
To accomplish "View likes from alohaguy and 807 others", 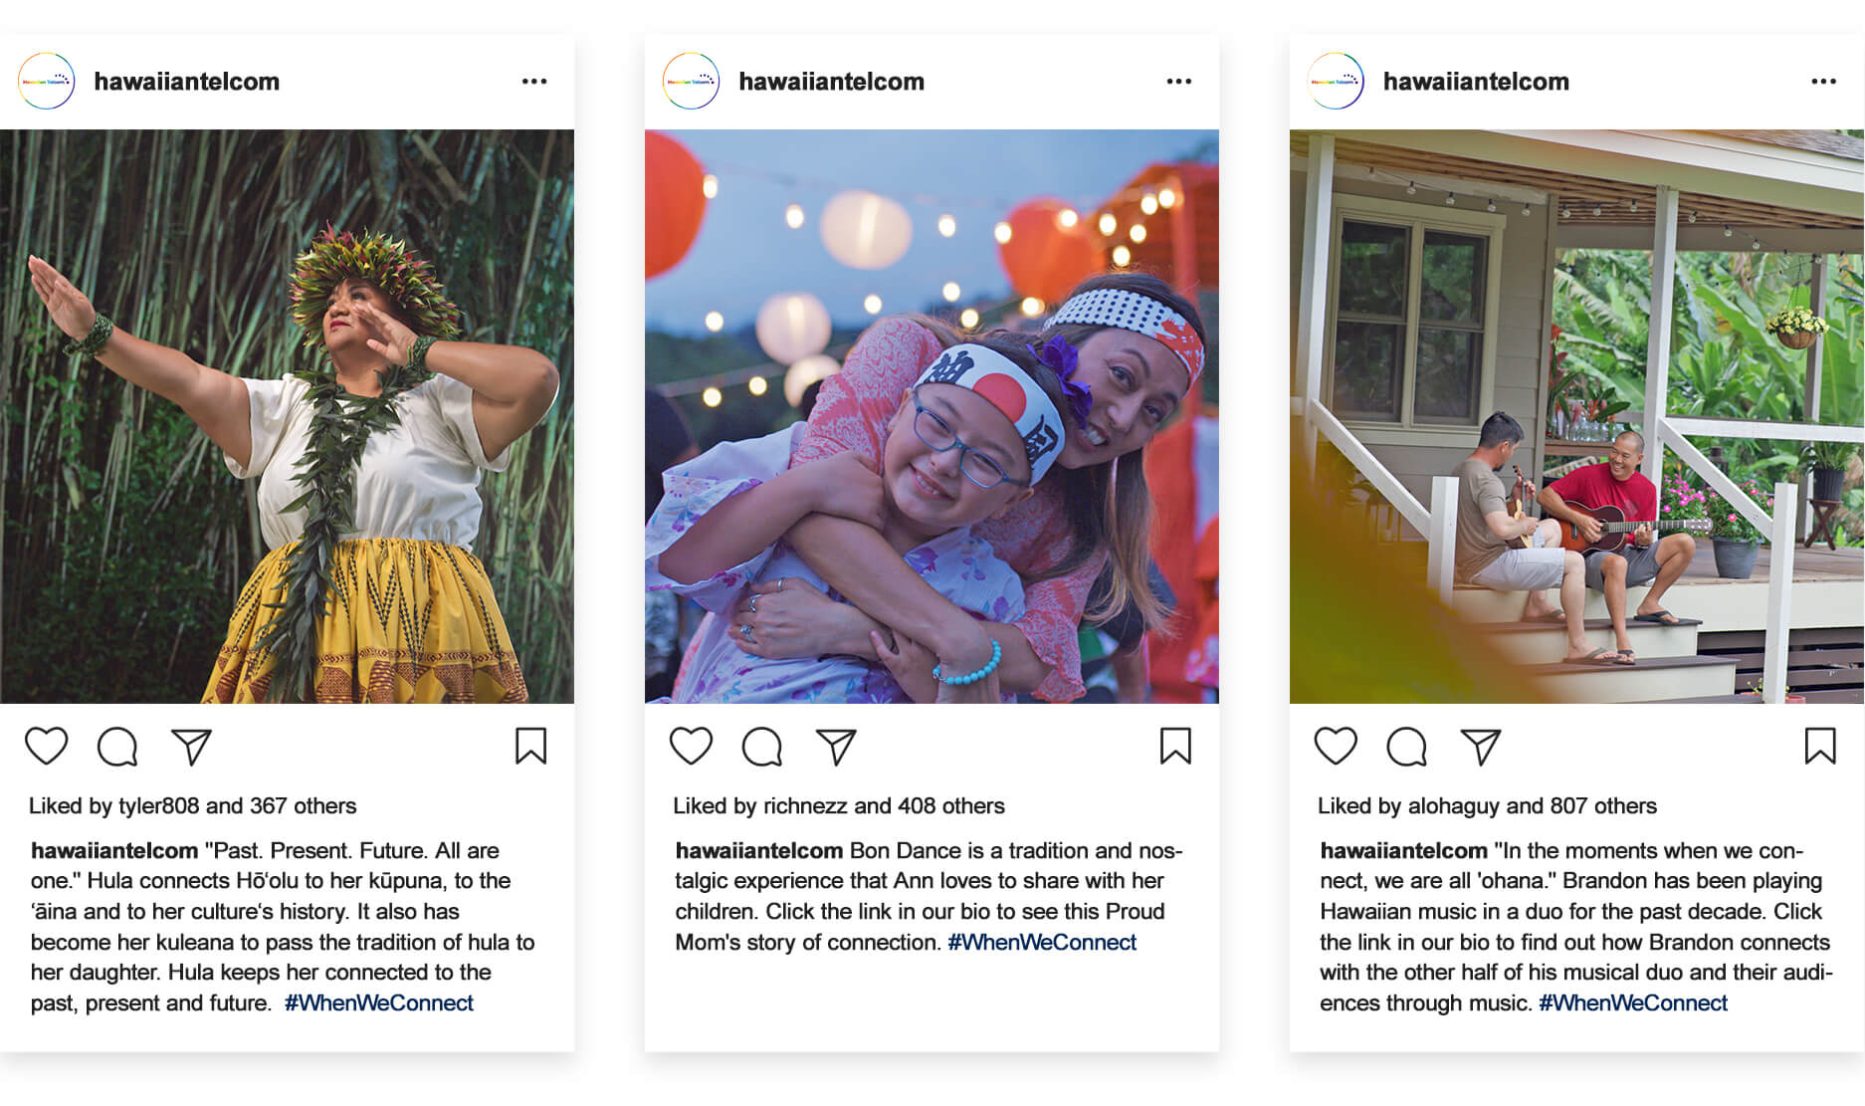I will tap(1487, 805).
